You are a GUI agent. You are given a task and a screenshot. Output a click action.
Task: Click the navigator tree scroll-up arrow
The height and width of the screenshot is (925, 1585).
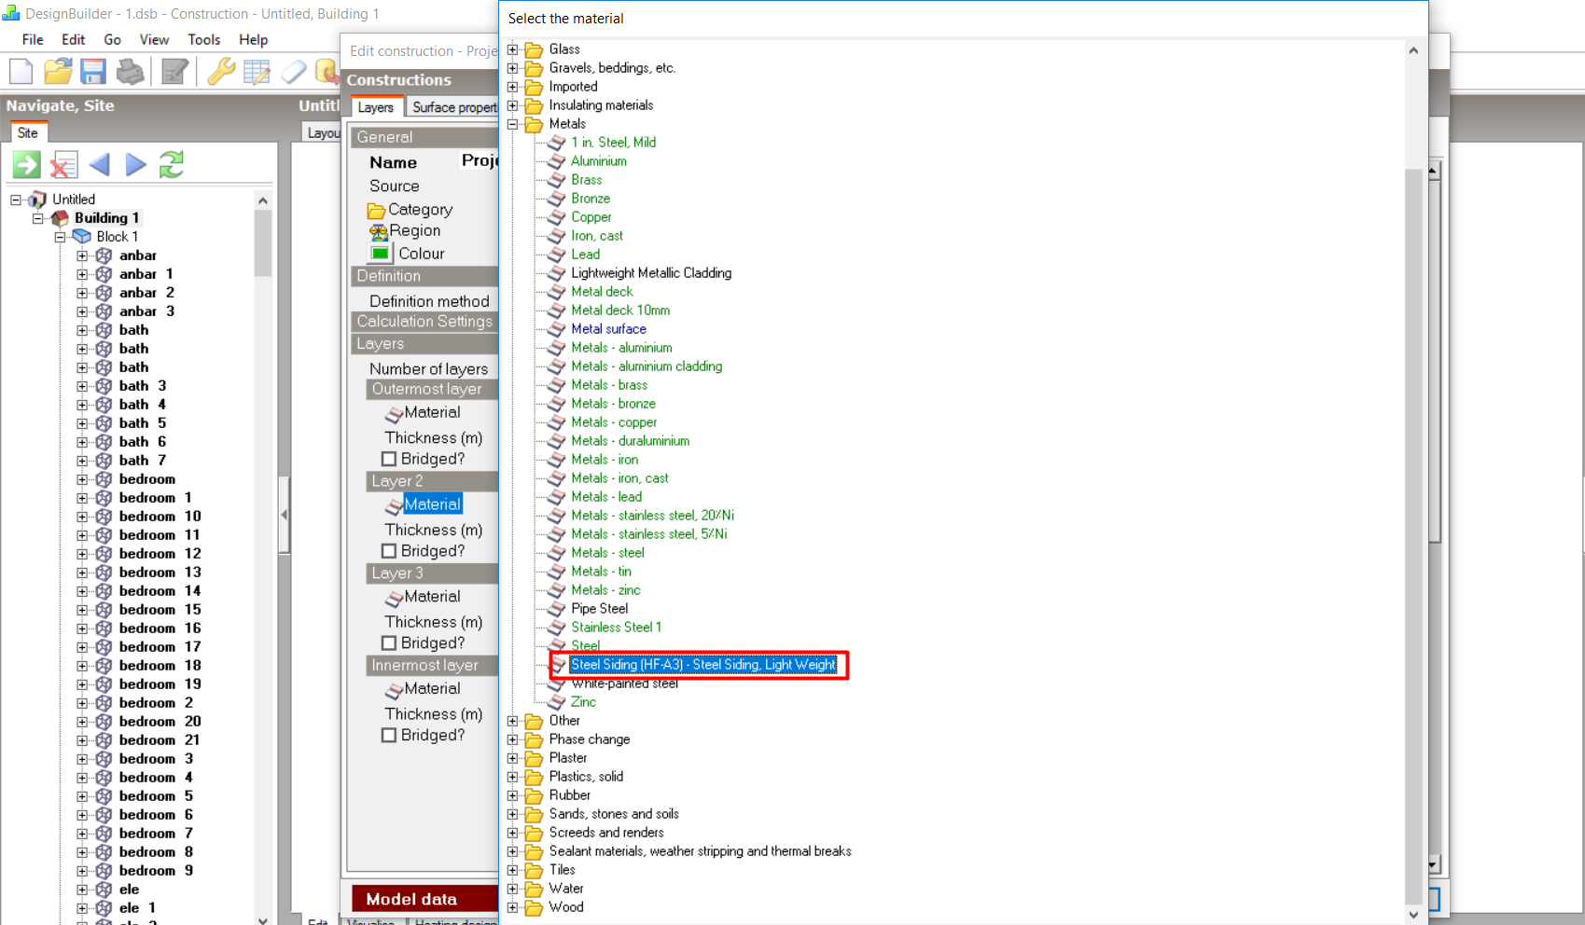click(263, 200)
